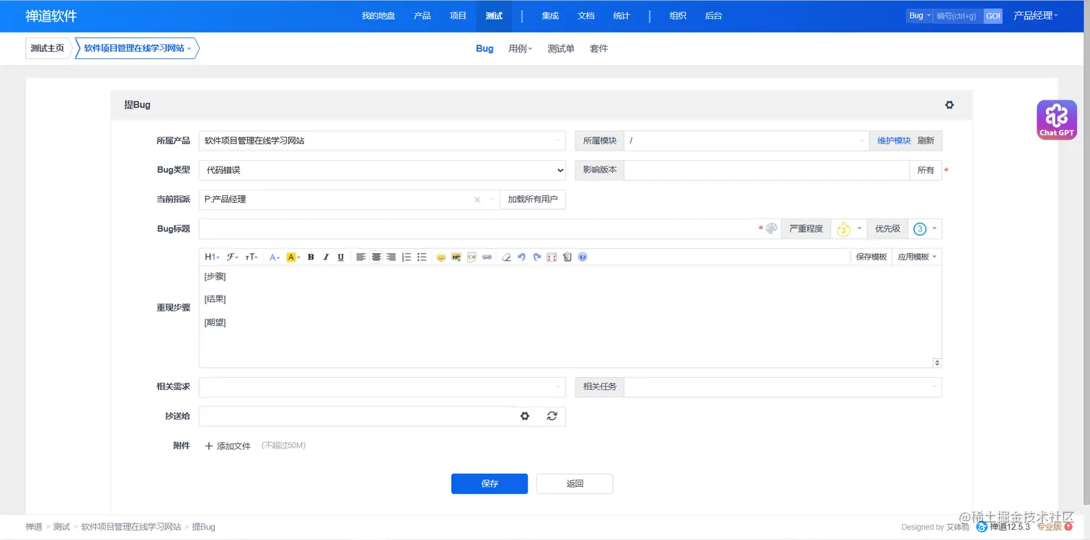Align editor text to the right
Screen dimensions: 1090x540
(x=391, y=257)
